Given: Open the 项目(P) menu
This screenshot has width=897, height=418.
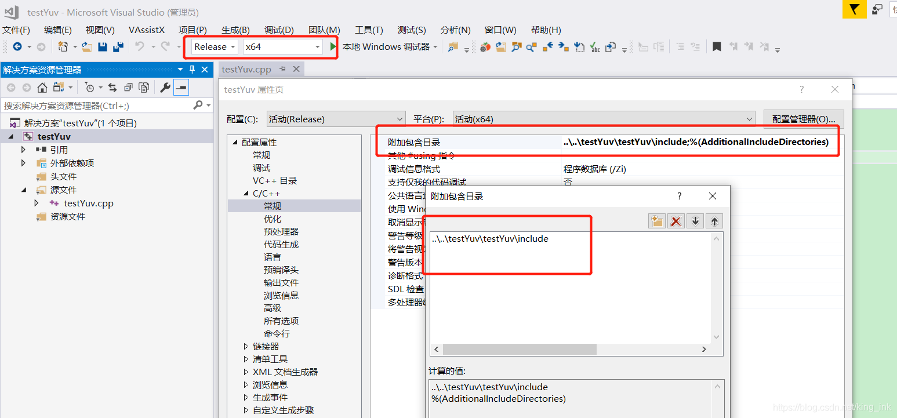Looking at the screenshot, I should tap(193, 30).
